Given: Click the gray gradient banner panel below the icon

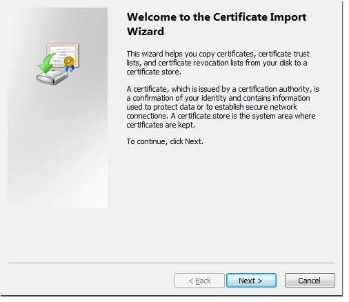Looking at the screenshot, I should 57,147.
